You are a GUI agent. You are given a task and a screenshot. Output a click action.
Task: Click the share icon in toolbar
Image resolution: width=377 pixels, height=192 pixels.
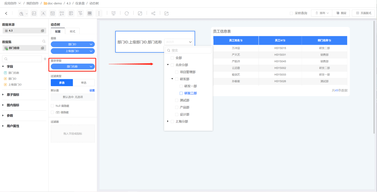pos(153,13)
